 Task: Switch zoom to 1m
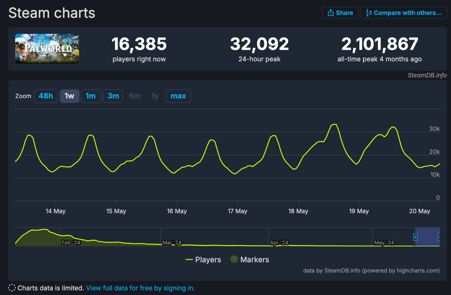point(91,96)
